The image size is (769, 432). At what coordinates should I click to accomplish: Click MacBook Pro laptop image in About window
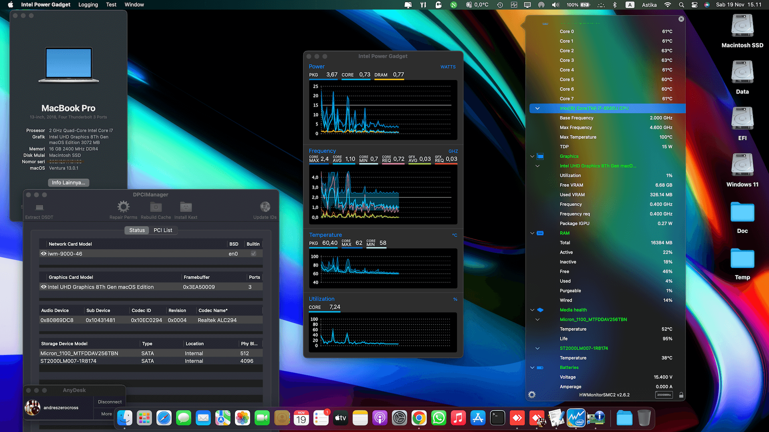[x=68, y=65]
